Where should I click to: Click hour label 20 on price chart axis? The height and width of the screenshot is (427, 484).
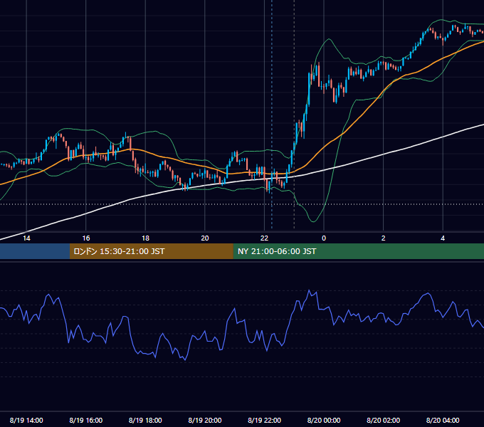coord(205,238)
